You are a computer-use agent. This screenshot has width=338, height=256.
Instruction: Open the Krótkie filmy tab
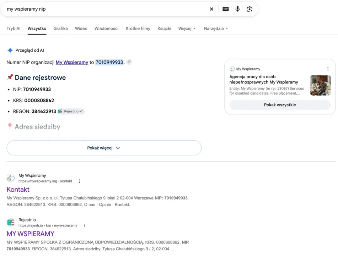[138, 28]
